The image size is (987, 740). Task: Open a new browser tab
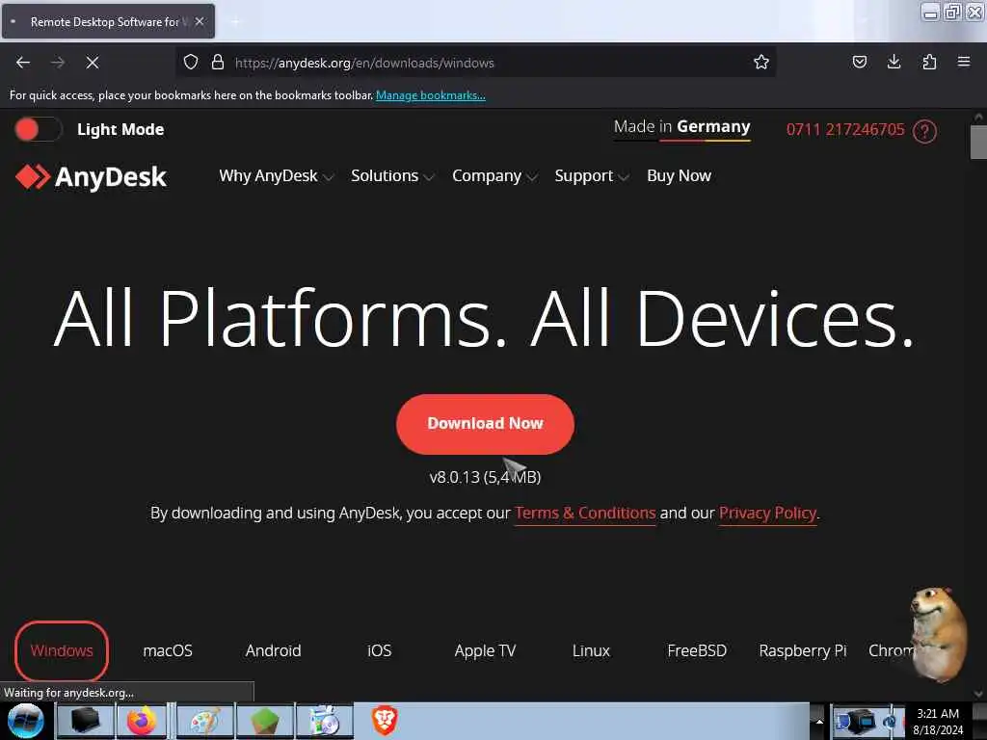click(235, 22)
